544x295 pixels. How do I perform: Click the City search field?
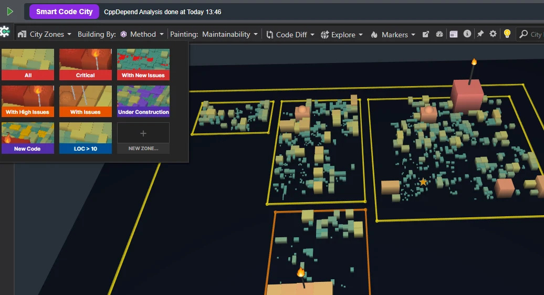pyautogui.click(x=530, y=34)
